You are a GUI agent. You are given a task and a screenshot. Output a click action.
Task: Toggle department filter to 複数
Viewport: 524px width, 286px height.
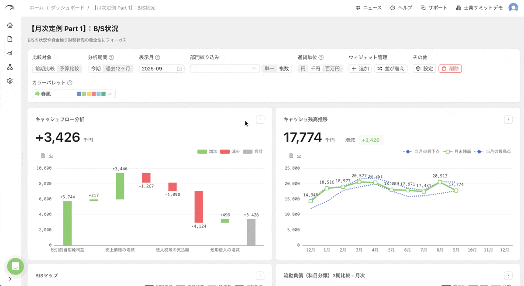[x=284, y=68]
